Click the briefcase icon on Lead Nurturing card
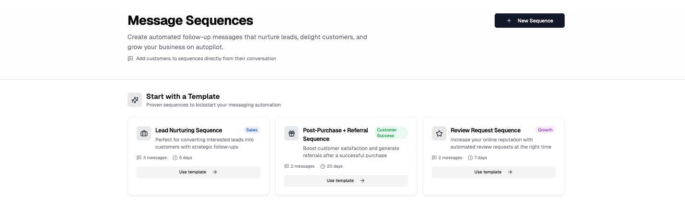This screenshot has height=204, width=685. pos(144,133)
